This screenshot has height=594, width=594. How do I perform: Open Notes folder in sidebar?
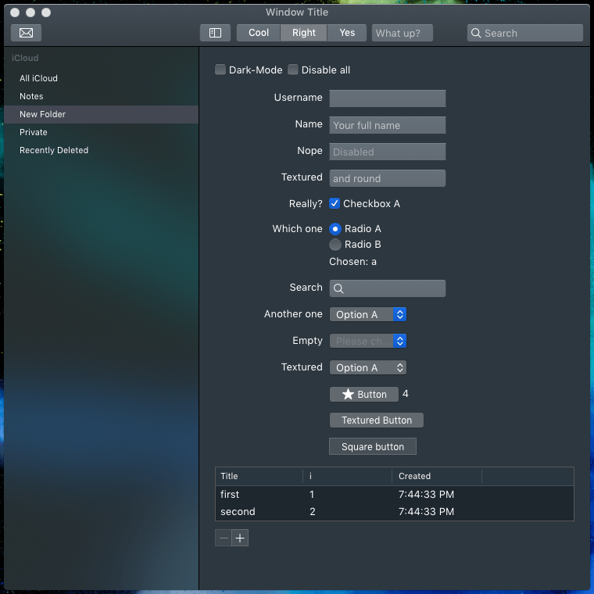(101, 96)
